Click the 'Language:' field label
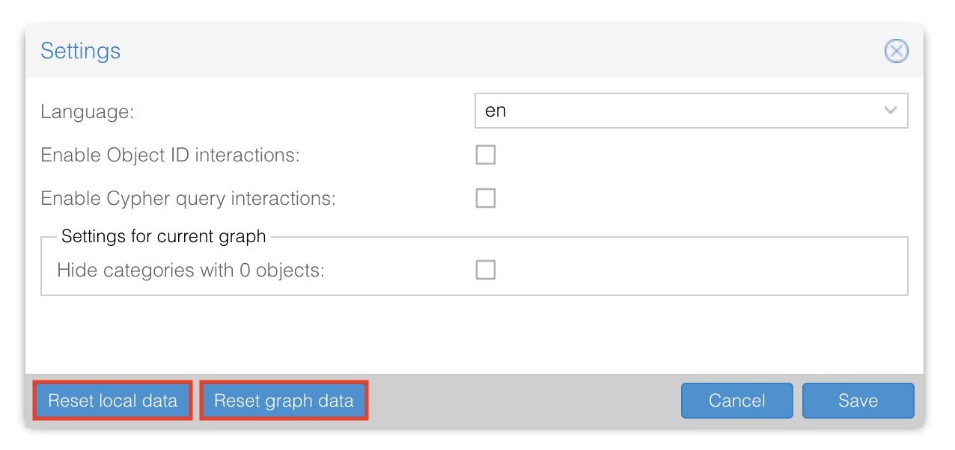 coord(87,111)
